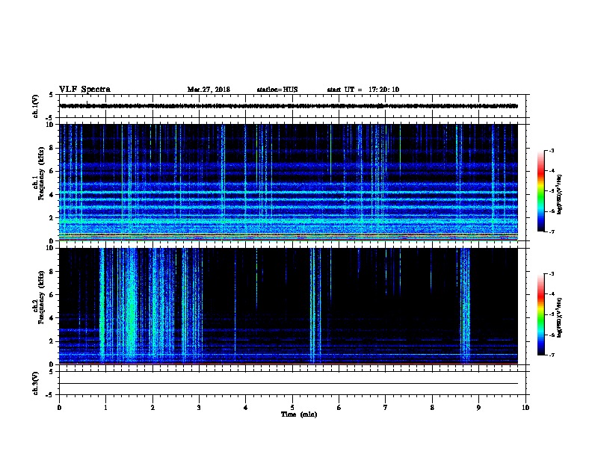Click the "station=HUS" header label

click(x=277, y=90)
